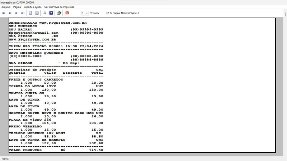The image size is (287, 161).
Task: Advance to the next page arrow
Action: coord(16,13)
